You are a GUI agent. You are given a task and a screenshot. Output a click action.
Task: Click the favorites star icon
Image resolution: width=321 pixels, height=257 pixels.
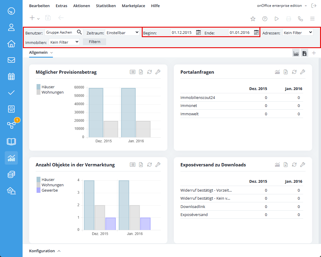click(253, 19)
